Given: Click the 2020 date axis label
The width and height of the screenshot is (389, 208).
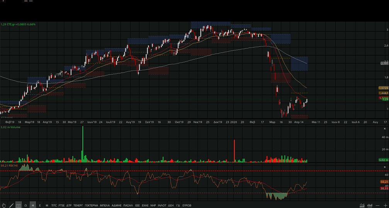Looking at the screenshot, I should (x=234, y=122).
